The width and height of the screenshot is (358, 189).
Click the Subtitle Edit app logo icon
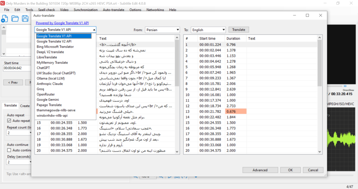tap(3, 3)
